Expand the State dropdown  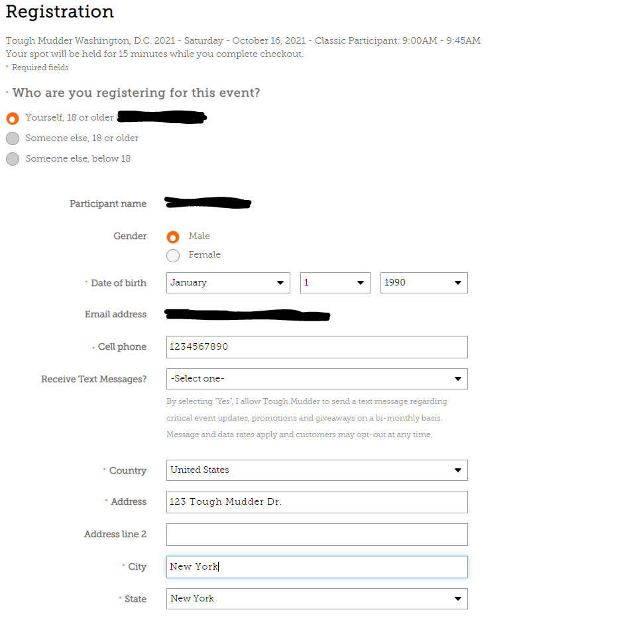pos(317,599)
